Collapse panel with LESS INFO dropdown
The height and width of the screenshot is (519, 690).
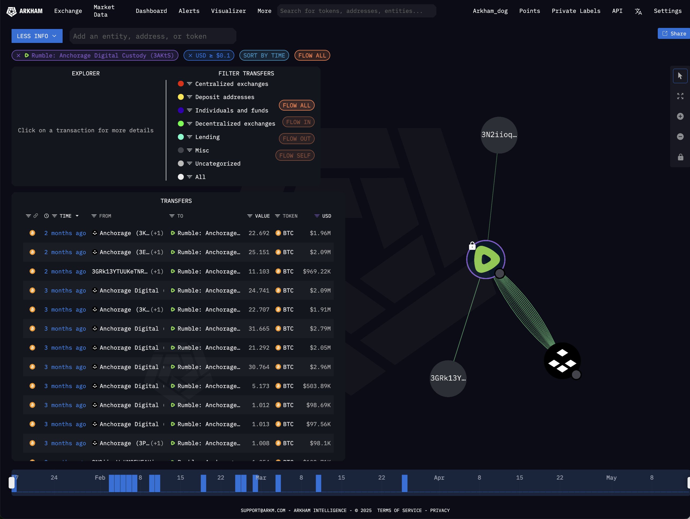[x=37, y=36]
